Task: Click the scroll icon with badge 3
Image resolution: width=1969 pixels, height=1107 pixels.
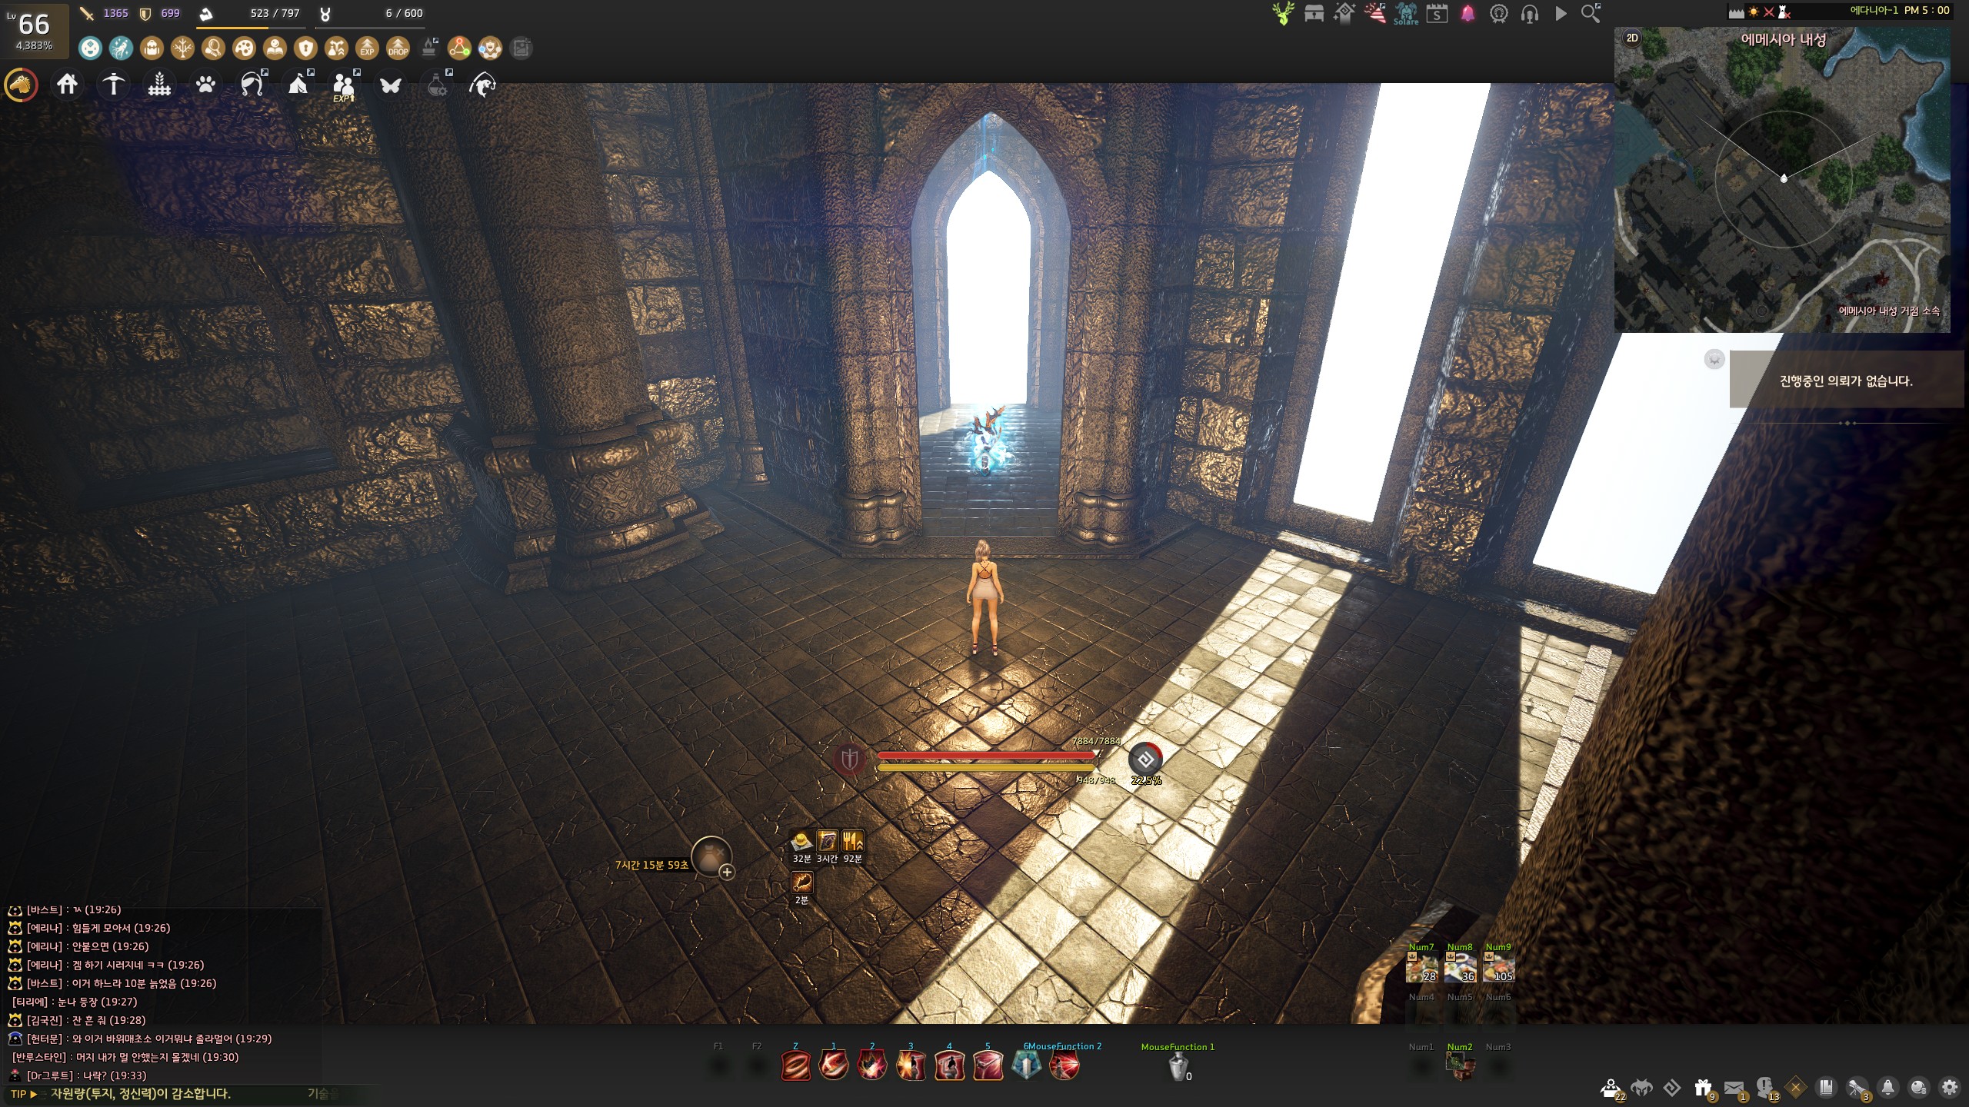Action: pyautogui.click(x=1857, y=1088)
